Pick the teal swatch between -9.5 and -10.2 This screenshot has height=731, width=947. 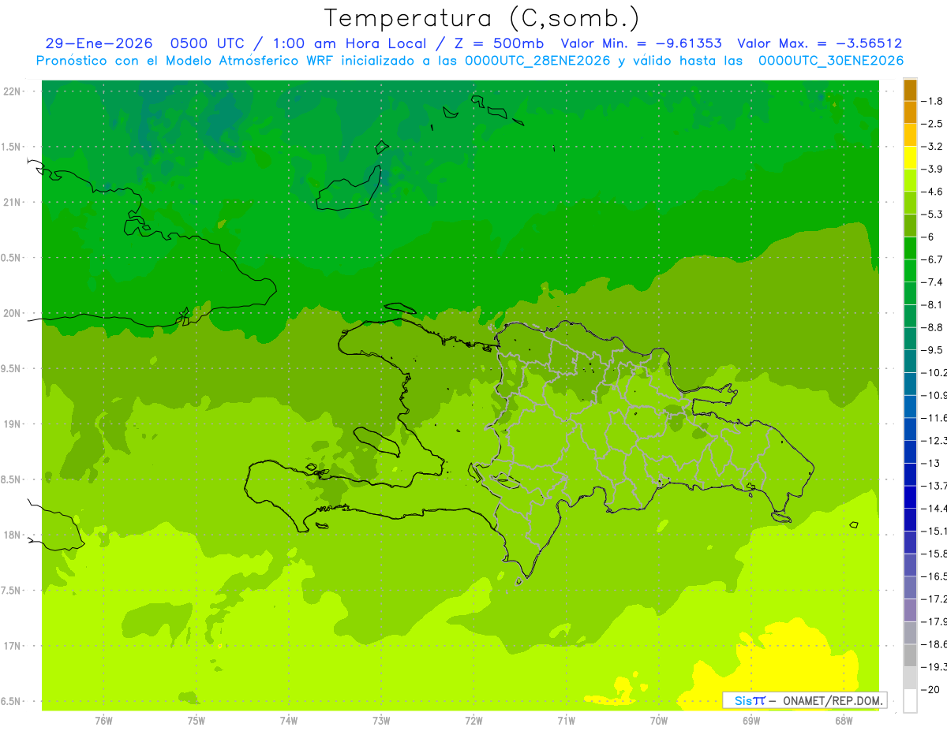910,361
